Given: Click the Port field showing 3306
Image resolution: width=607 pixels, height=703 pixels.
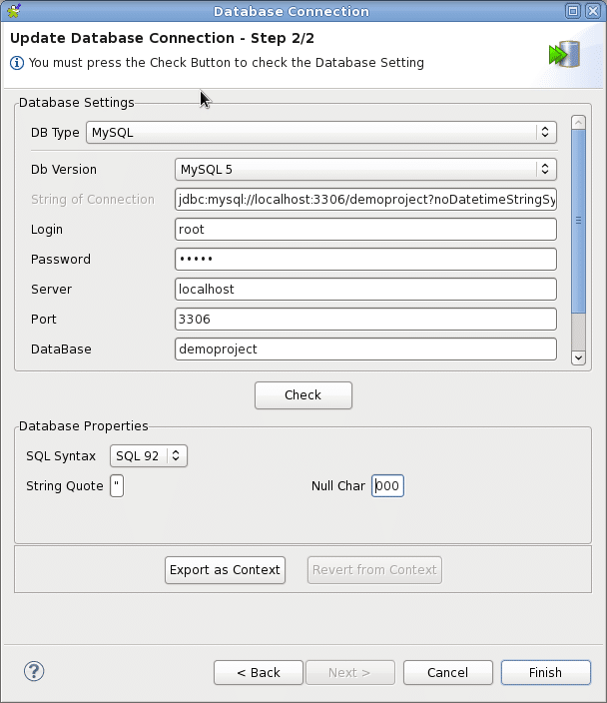Looking at the screenshot, I should click(364, 319).
